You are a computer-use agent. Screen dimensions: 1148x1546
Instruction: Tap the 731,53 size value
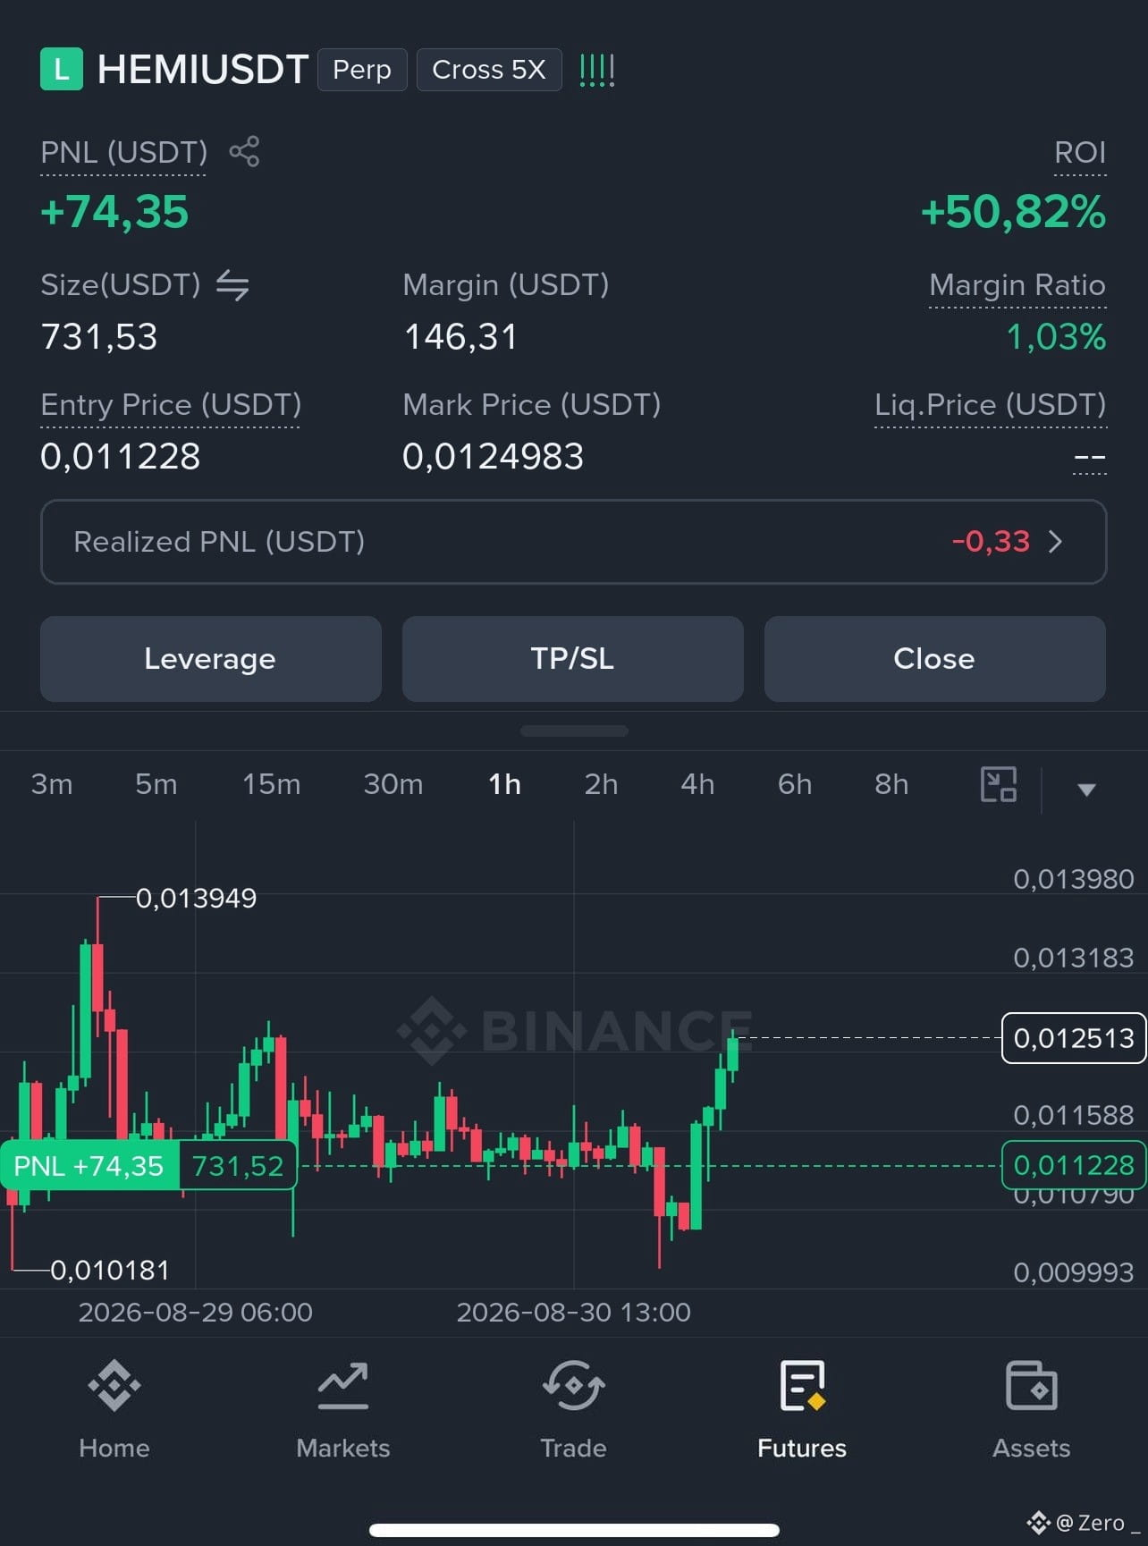99,337
